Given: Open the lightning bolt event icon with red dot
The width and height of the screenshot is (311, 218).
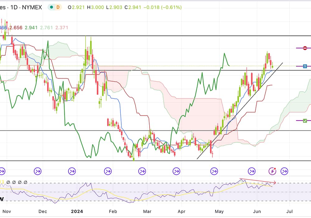Looking at the screenshot, I should 273,171.
